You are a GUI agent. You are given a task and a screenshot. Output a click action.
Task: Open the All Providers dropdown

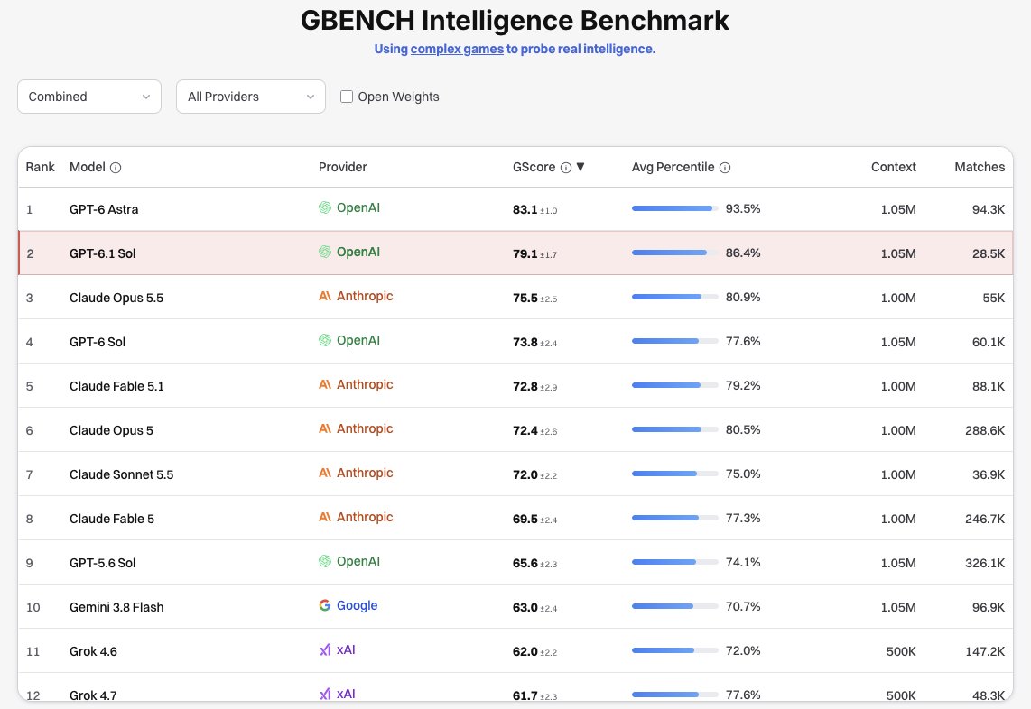click(x=250, y=97)
